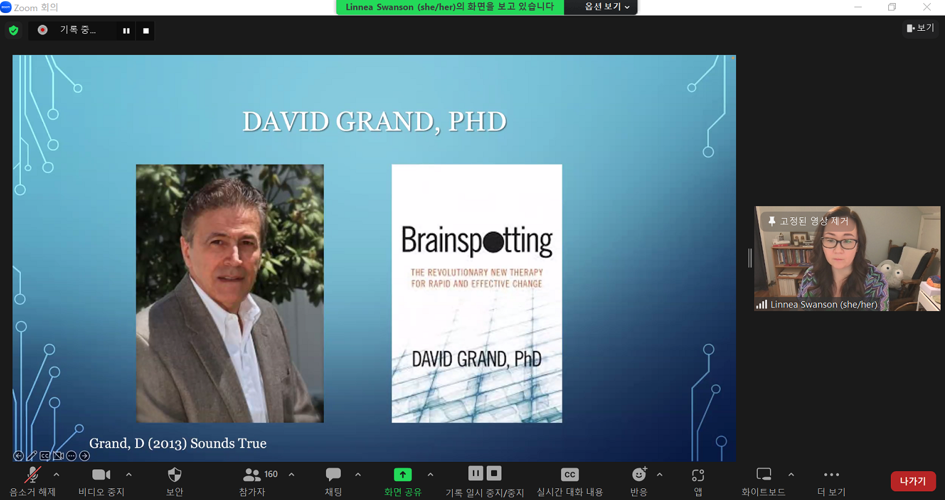Open the Whiteboard (화이트보드) icon
945x500 pixels.
point(763,474)
